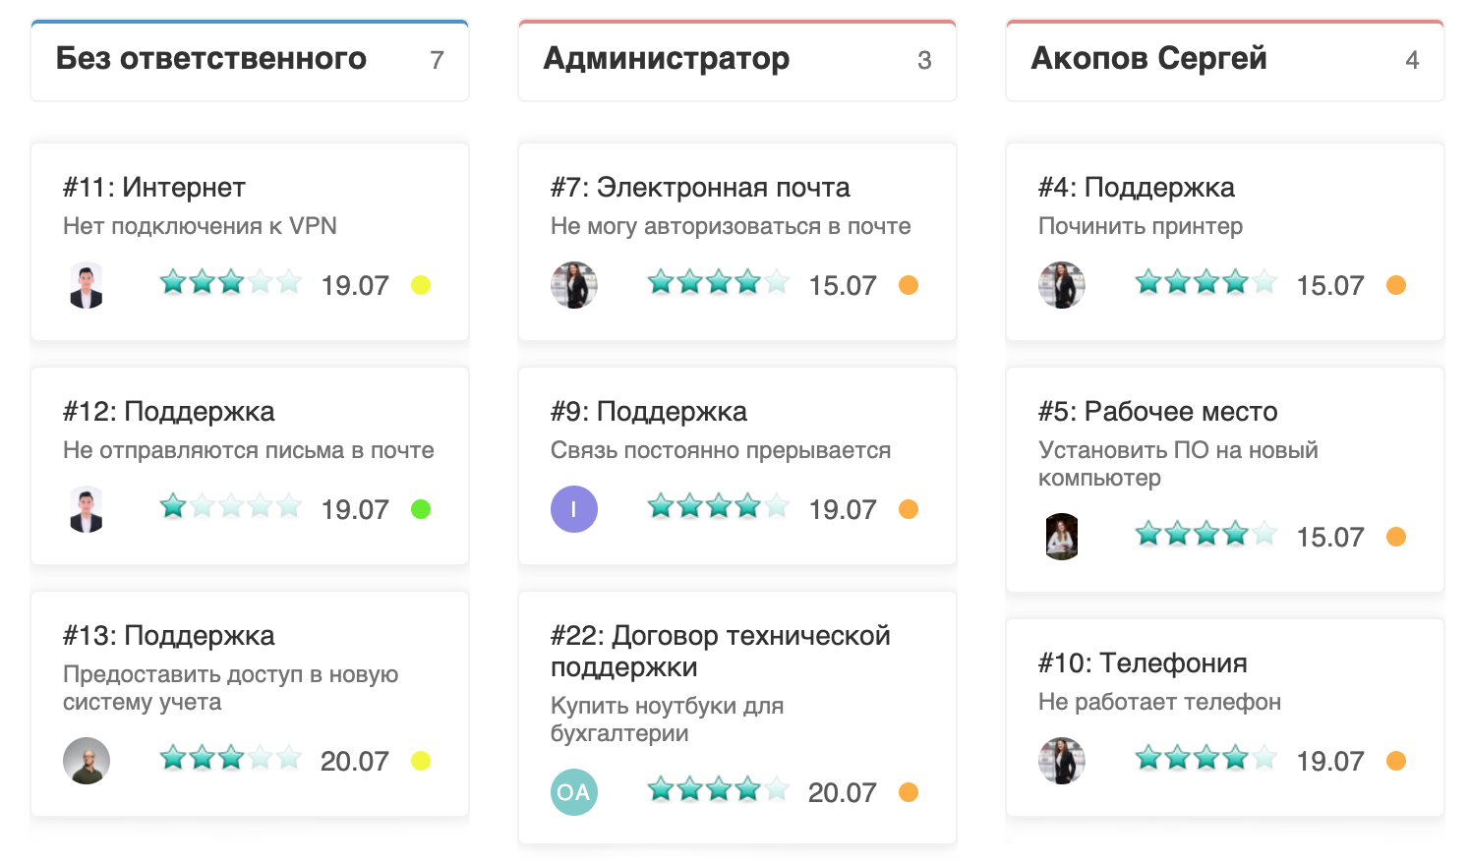Click the avatar on ticket #12 Поддержка
This screenshot has height=863, width=1469.
[x=87, y=509]
